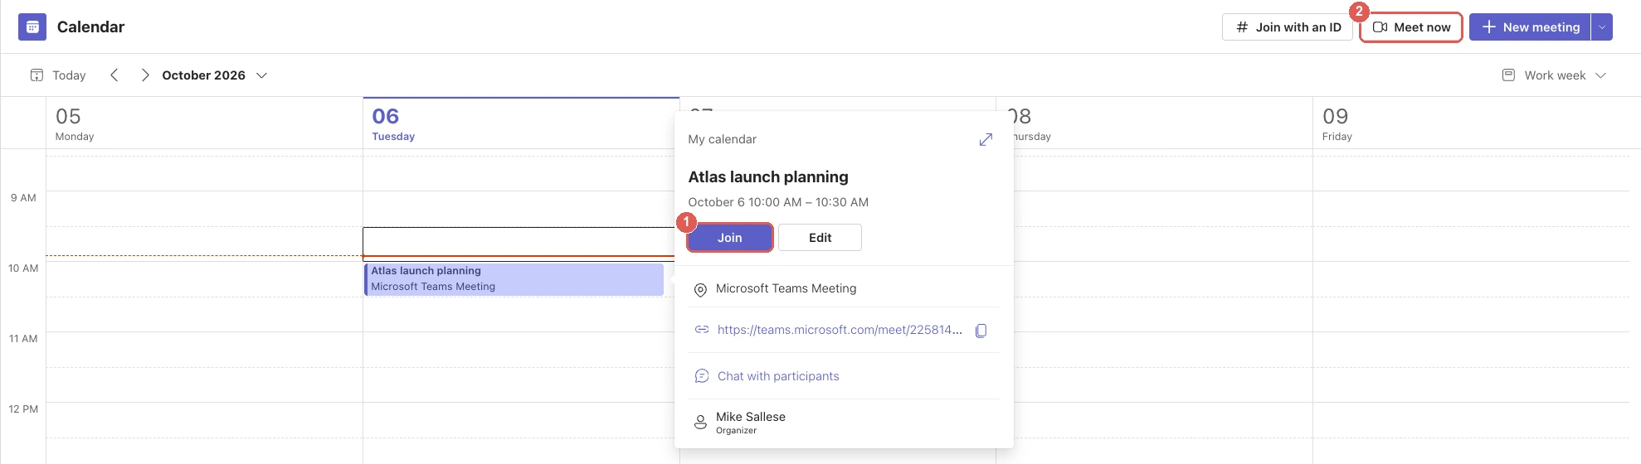Click the hash icon in Join with an ID
This screenshot has width=1641, height=464.
pyautogui.click(x=1242, y=27)
